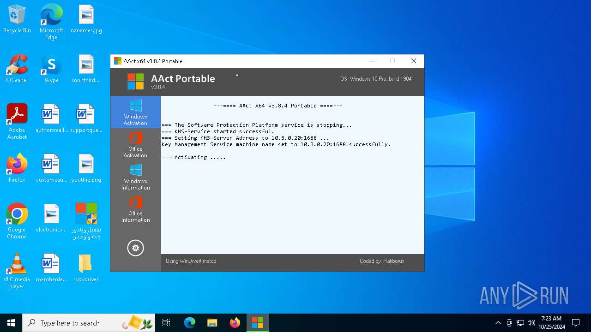This screenshot has width=591, height=332.
Task: Click "Coded by: Ratiborus" status text
Action: [382, 261]
